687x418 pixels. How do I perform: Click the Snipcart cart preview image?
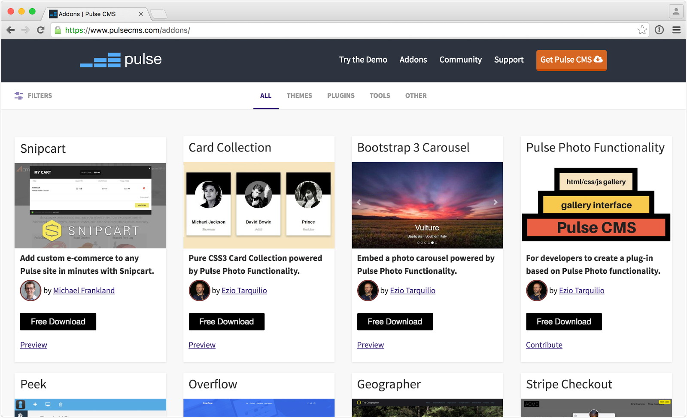click(90, 206)
